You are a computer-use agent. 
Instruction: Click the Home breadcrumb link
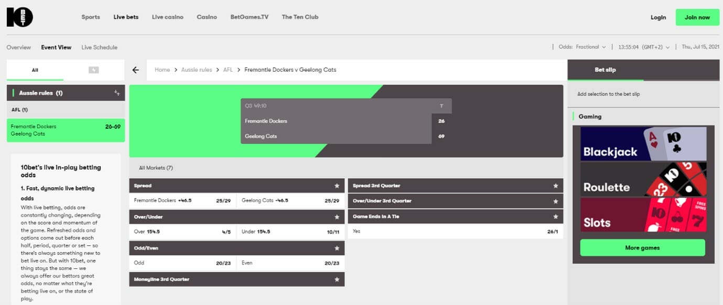(x=162, y=70)
